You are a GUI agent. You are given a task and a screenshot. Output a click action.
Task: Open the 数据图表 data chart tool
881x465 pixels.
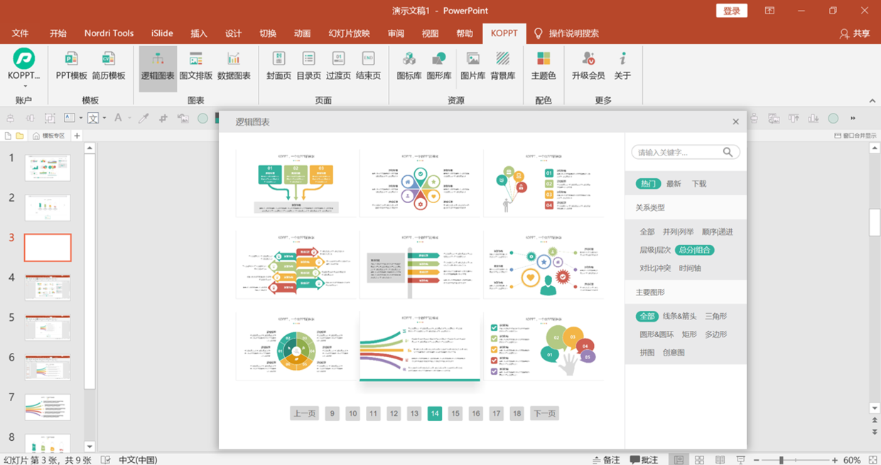(234, 65)
